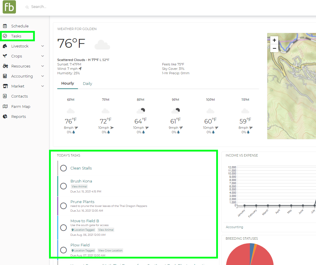Image resolution: width=316 pixels, height=265 pixels.
Task: Click the 6PM cloud icon
Action: pyautogui.click(x=71, y=111)
